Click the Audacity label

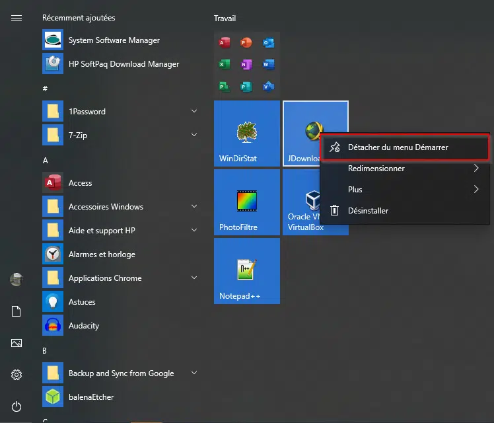pos(84,326)
